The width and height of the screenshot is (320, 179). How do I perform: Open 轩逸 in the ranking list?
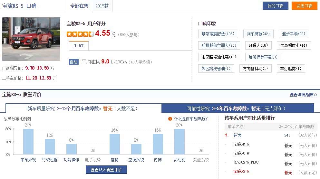pos(238,135)
